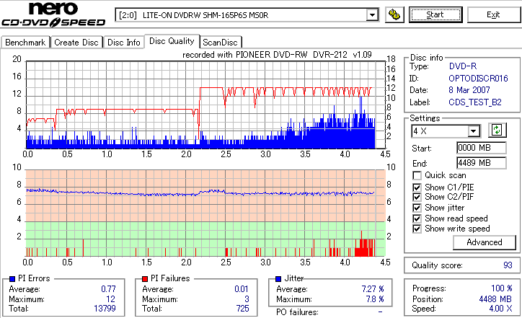
Task: Click the disc type DVD-R value
Action: [x=463, y=66]
